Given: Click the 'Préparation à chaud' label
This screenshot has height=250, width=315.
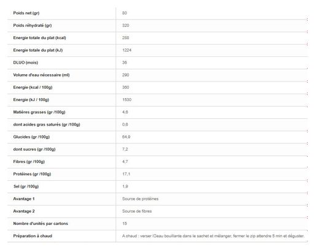Looking at the screenshot, I should point(33,236).
